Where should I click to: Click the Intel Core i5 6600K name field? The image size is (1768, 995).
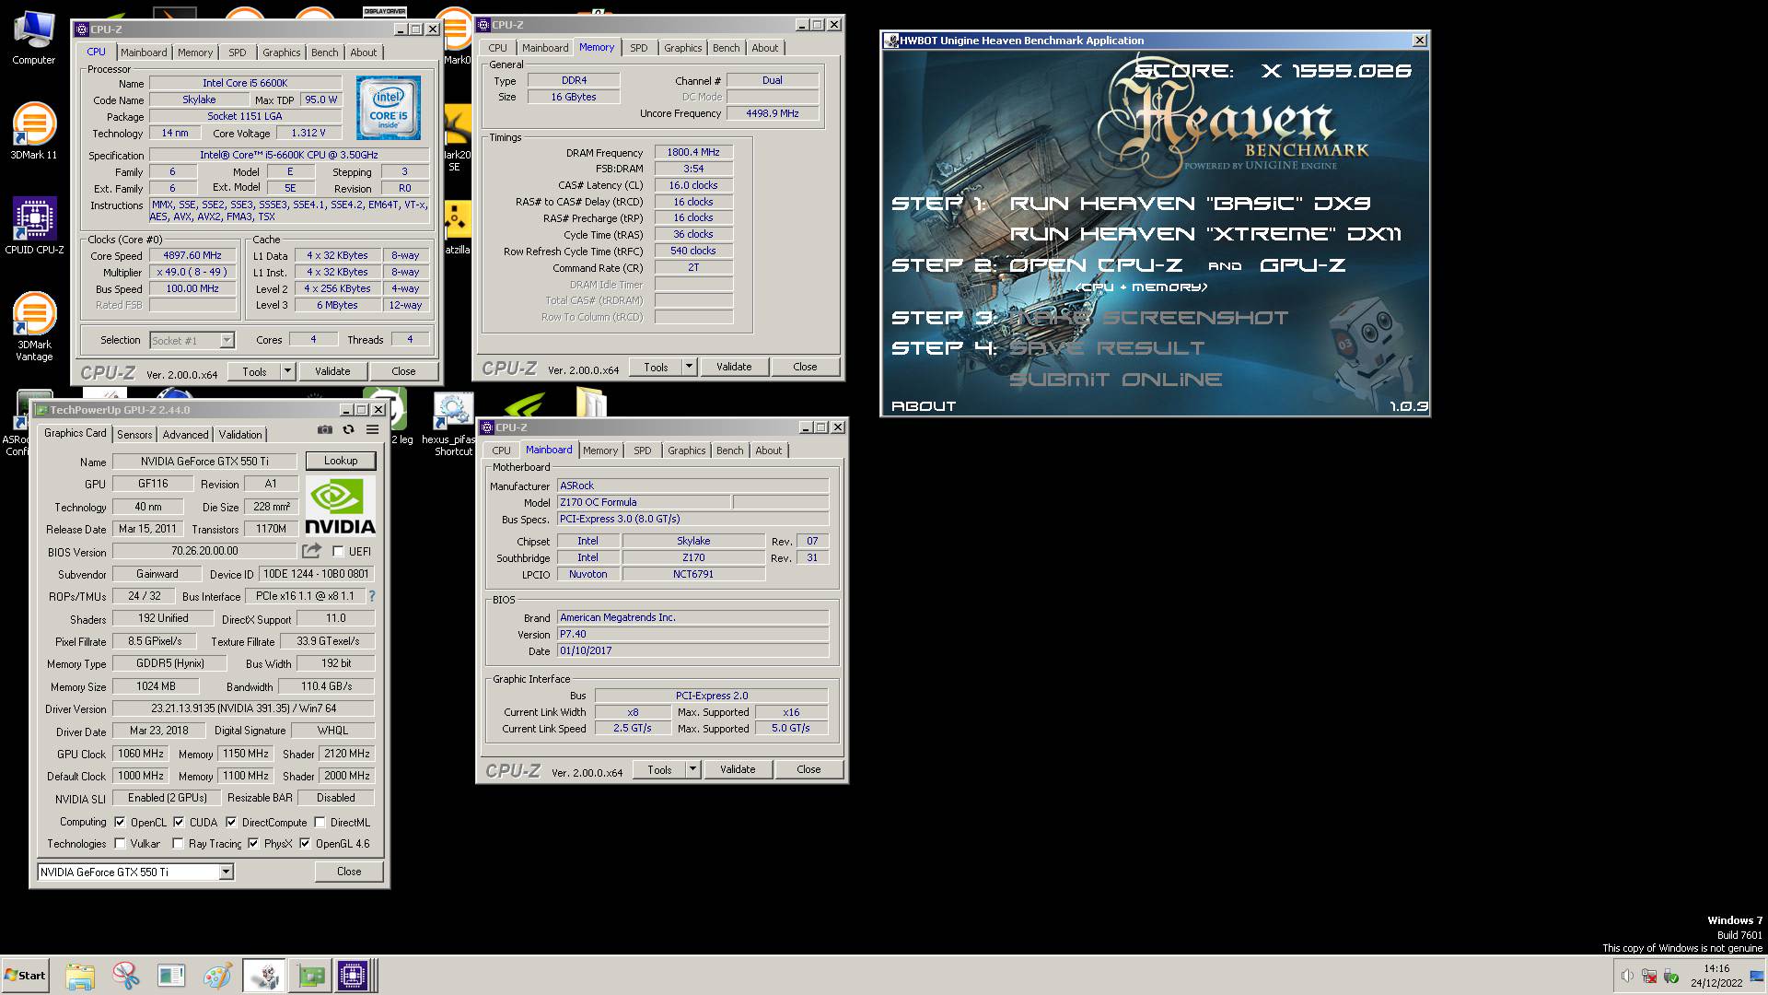[x=245, y=83]
